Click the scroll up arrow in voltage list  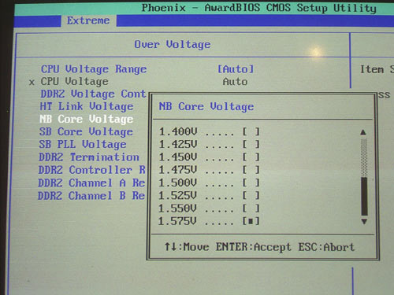[363, 132]
